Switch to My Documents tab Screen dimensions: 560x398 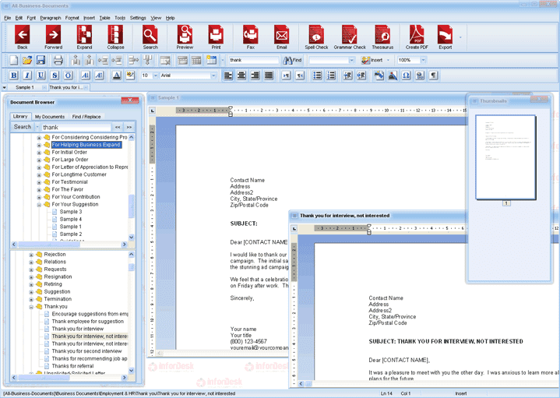[50, 117]
